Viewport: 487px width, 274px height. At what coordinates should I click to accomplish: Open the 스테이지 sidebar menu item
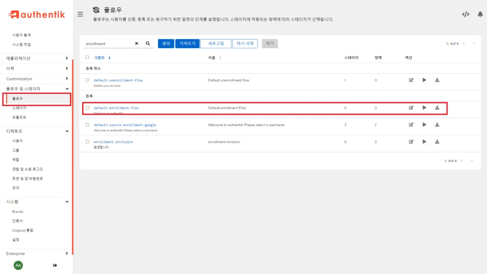(19, 108)
